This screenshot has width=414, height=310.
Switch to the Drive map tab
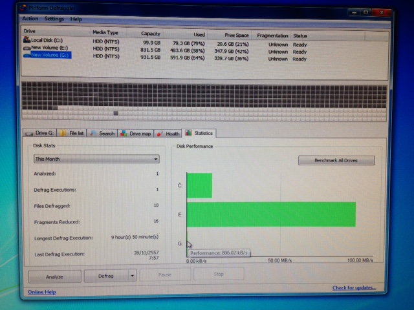(x=136, y=134)
